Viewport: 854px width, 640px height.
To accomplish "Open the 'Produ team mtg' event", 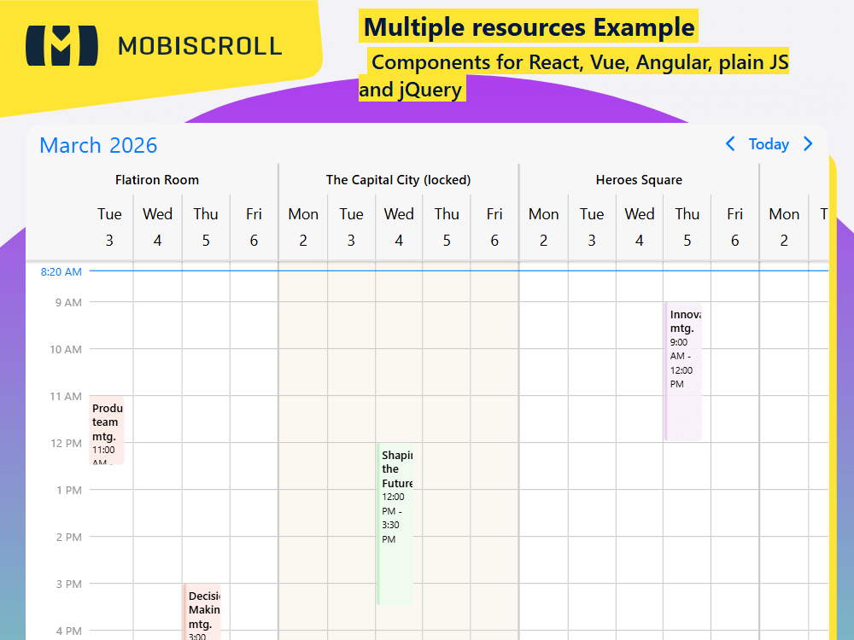I will [x=108, y=427].
